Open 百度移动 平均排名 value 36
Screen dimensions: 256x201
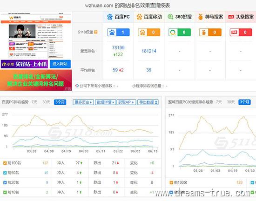149,70
